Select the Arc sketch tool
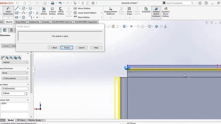221x124 pixels. coord(23,13)
